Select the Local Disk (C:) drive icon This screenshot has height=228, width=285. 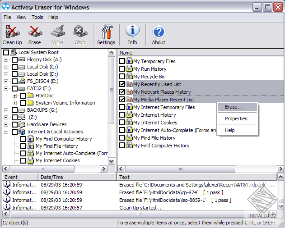(x=22, y=67)
